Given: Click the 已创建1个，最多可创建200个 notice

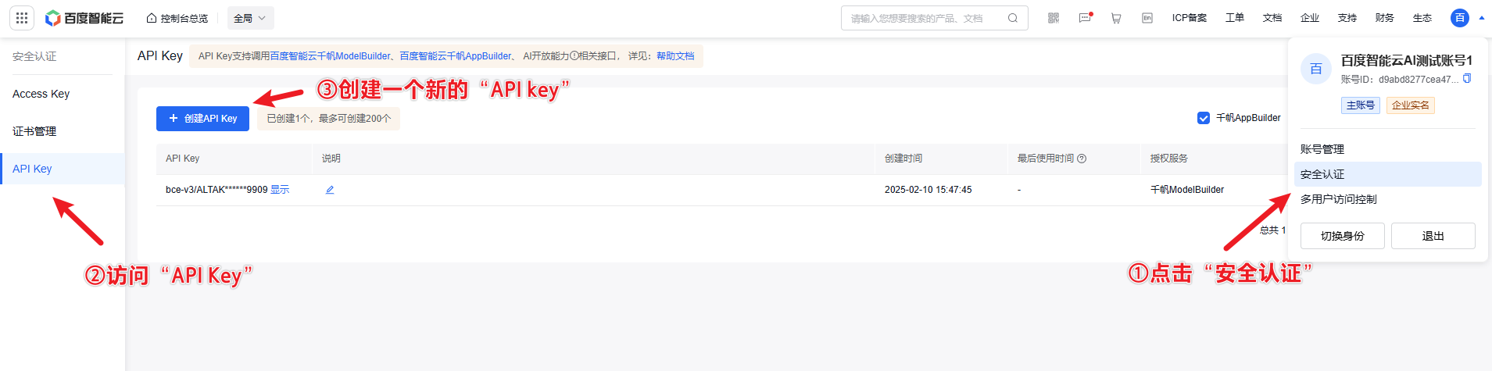Looking at the screenshot, I should 328,119.
